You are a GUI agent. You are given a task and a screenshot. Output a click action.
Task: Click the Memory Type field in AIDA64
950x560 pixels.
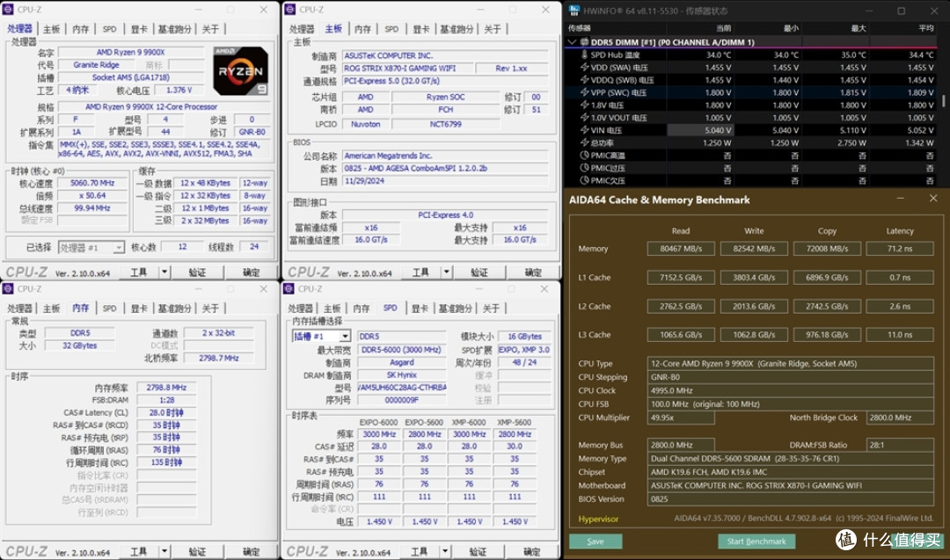point(790,458)
